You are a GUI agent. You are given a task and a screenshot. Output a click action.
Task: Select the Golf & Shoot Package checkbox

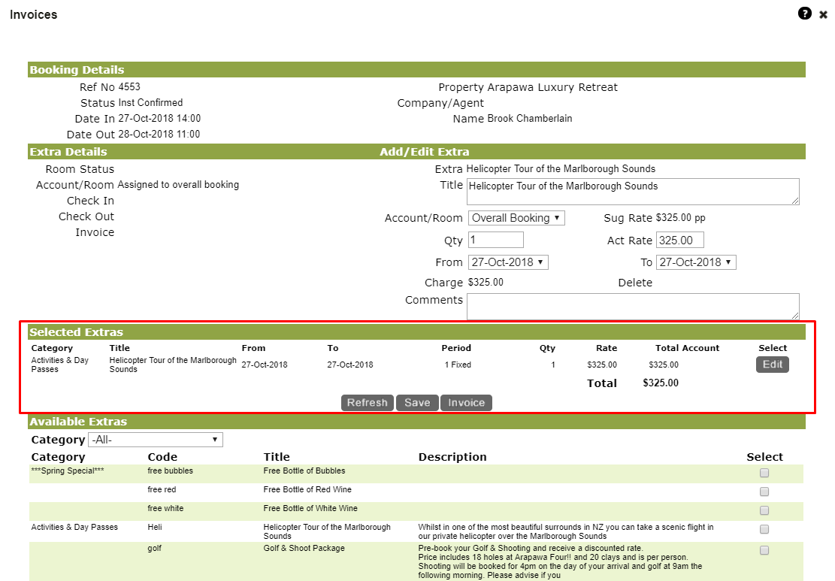764,551
